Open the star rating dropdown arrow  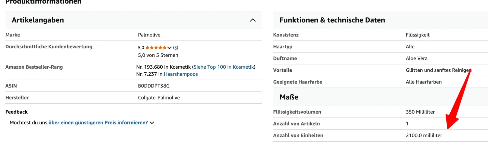pyautogui.click(x=169, y=48)
